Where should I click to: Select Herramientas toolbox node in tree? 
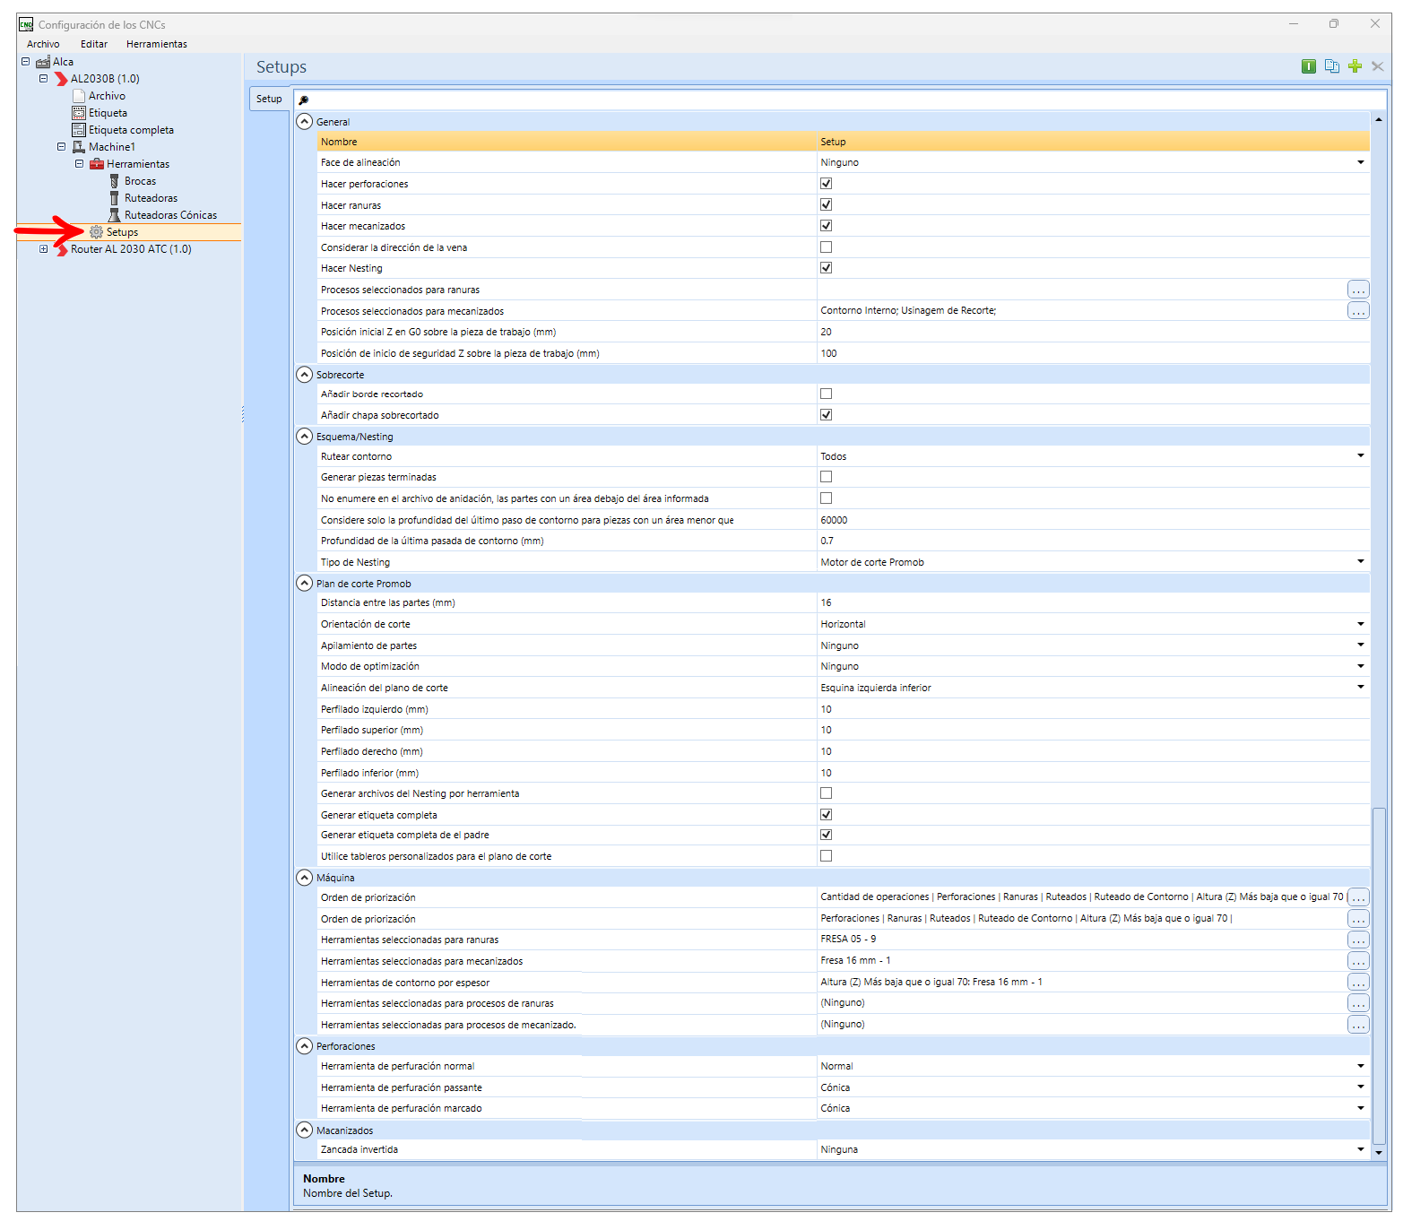[x=137, y=164]
